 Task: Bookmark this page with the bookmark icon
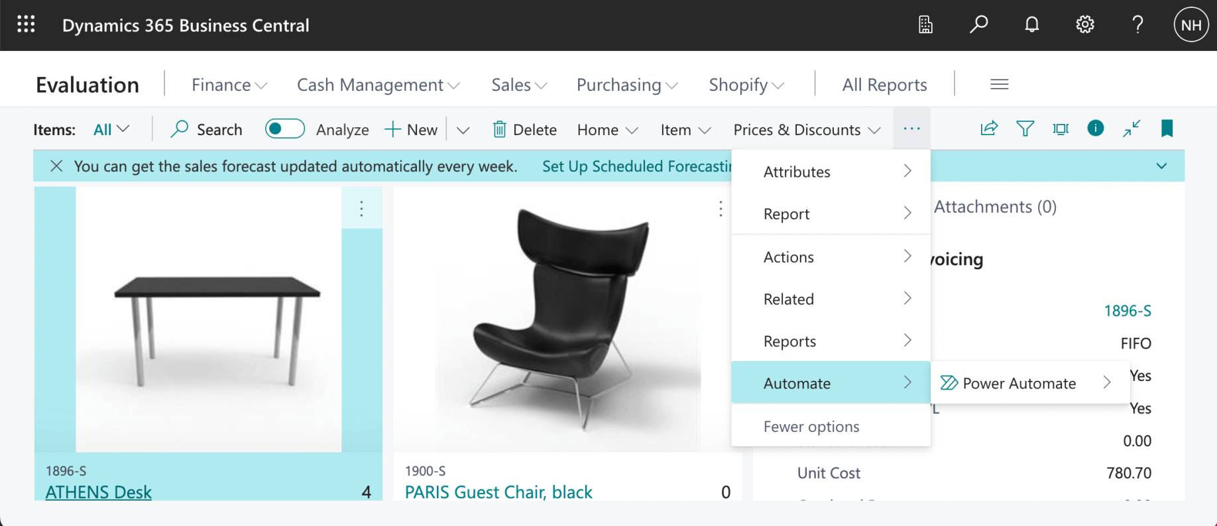[1167, 129]
